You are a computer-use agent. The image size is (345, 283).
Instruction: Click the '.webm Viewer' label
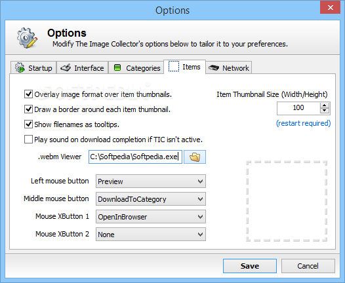click(60, 157)
